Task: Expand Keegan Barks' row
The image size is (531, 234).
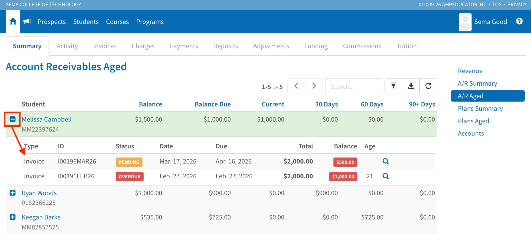Action: pos(13,217)
